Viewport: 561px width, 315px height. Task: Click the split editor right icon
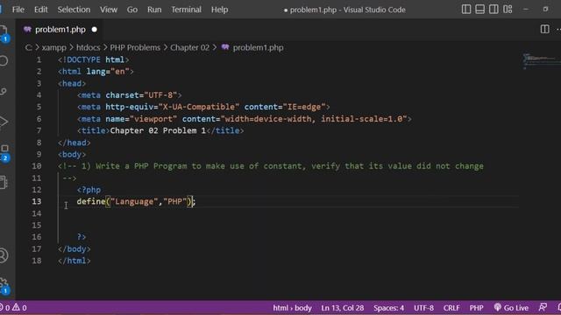coord(544,29)
